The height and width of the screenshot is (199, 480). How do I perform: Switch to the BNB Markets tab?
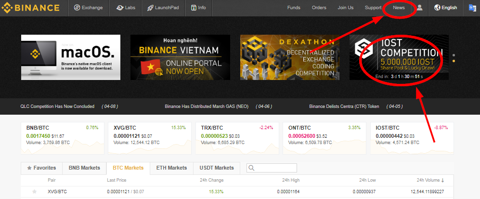coord(84,168)
